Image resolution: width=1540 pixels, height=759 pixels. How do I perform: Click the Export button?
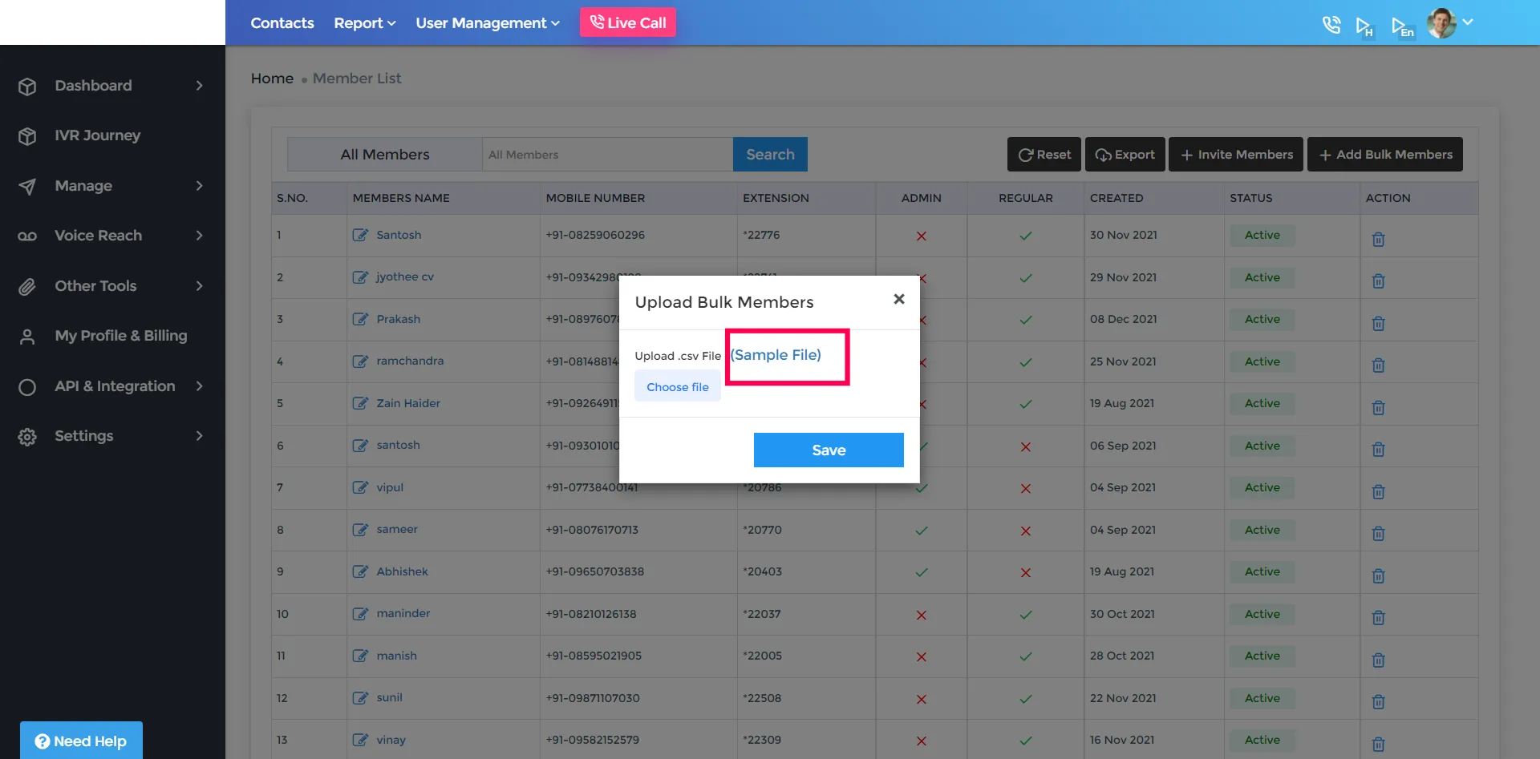pyautogui.click(x=1125, y=154)
